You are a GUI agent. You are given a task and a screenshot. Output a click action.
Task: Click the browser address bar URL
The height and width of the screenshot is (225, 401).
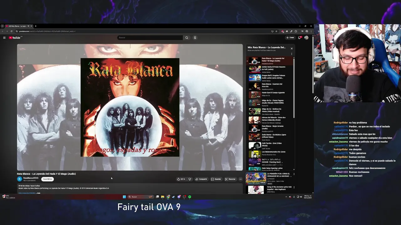pos(47,31)
